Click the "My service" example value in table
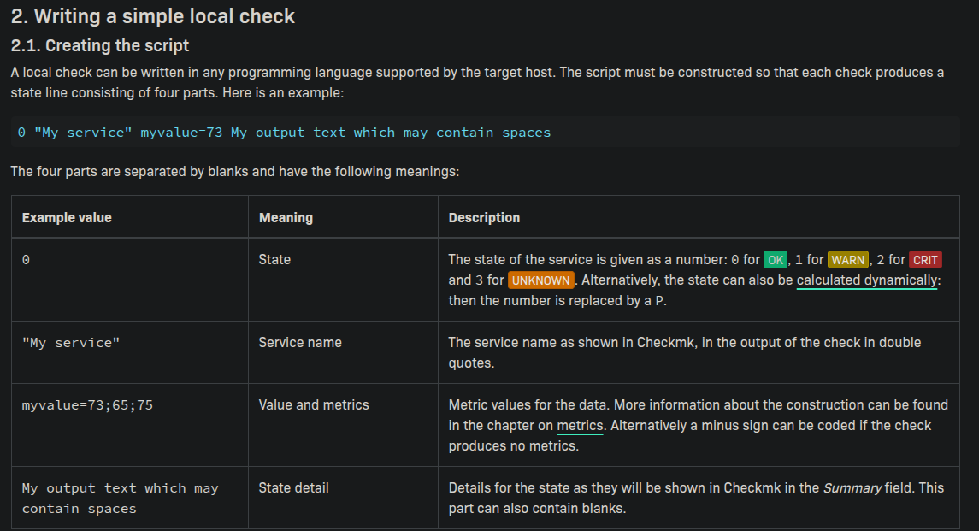Image resolution: width=979 pixels, height=531 pixels. click(71, 343)
